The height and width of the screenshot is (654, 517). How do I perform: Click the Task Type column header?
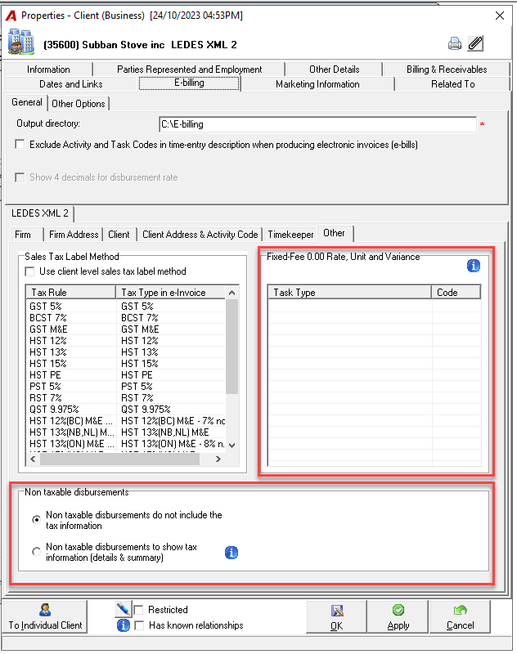click(x=349, y=293)
